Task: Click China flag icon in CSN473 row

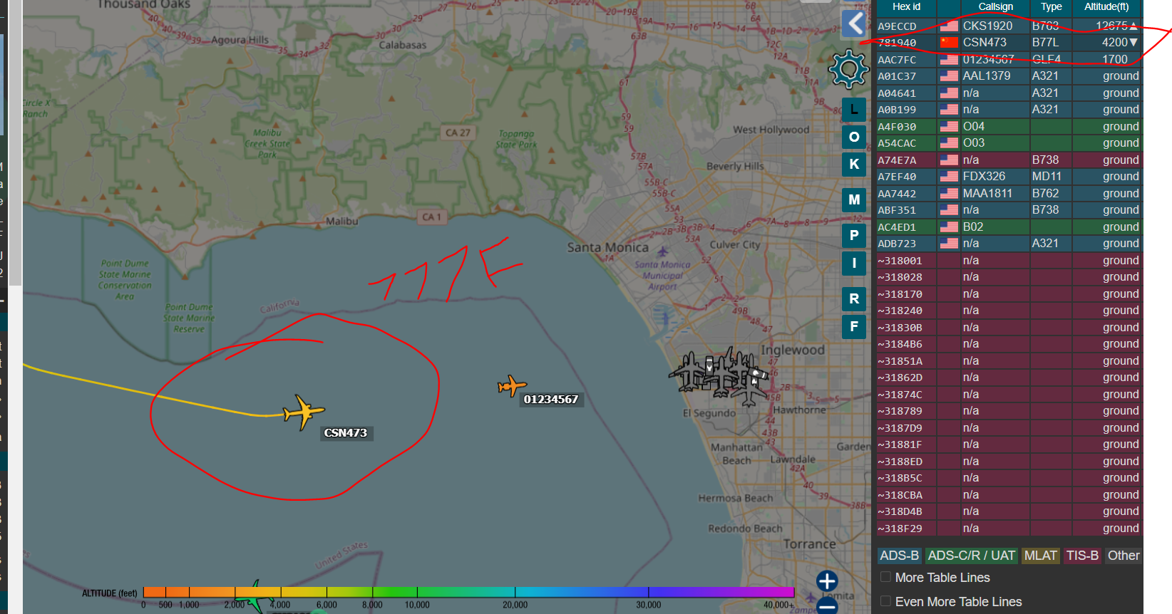Action: [949, 43]
